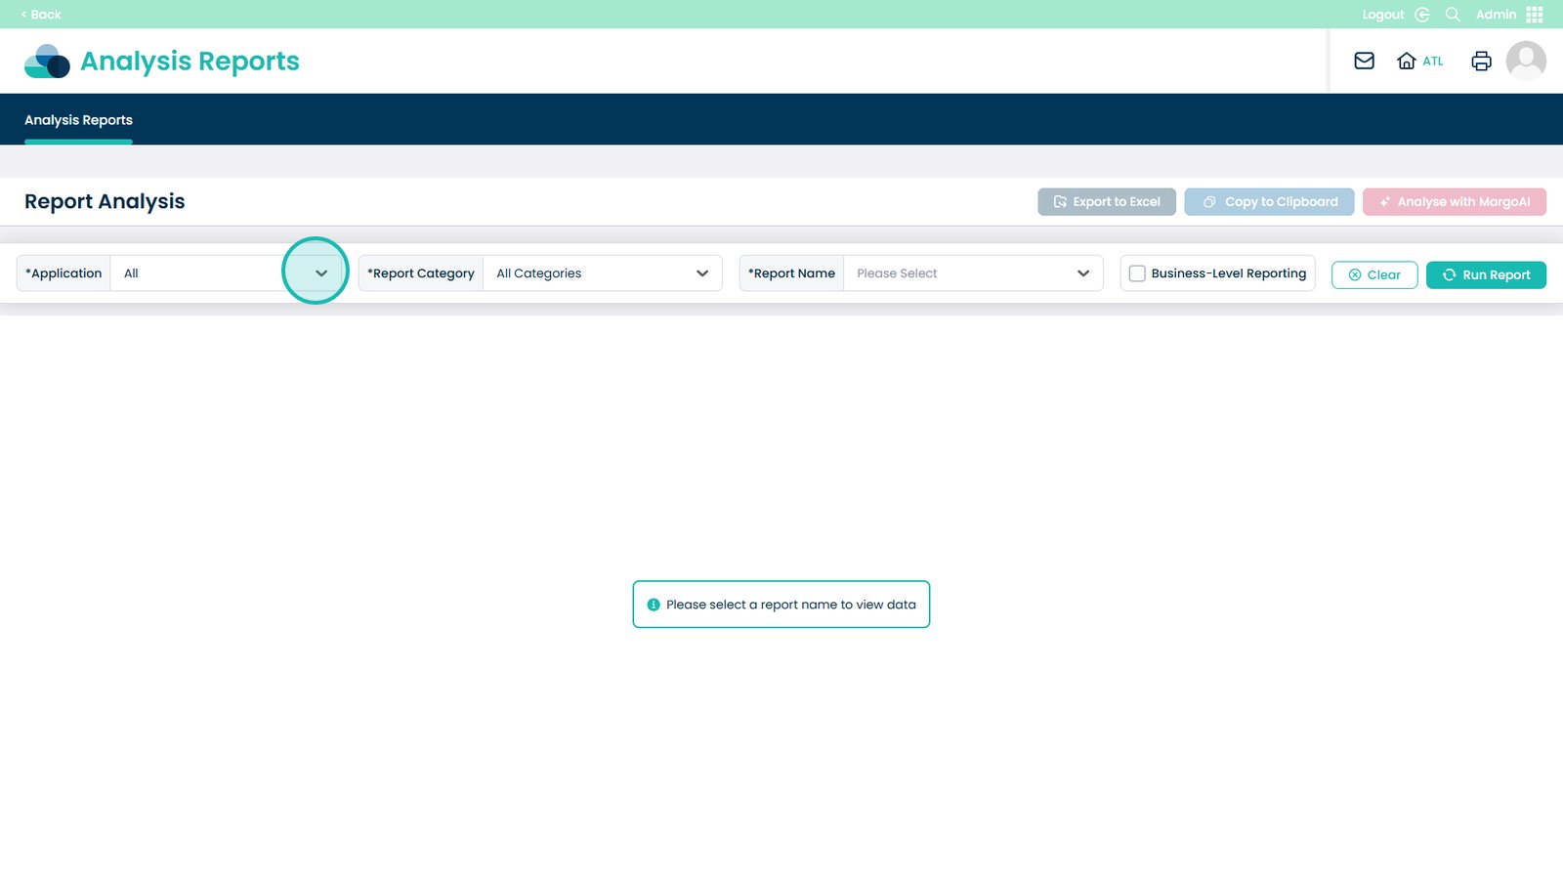
Task: Select the Analysis Reports tab
Action: tap(78, 120)
